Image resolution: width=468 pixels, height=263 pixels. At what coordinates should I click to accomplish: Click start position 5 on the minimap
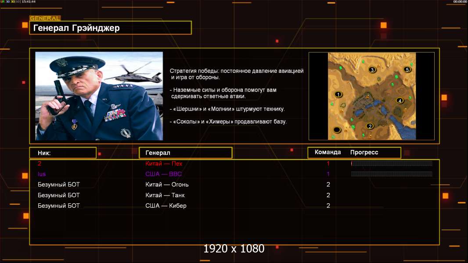[x=407, y=69]
